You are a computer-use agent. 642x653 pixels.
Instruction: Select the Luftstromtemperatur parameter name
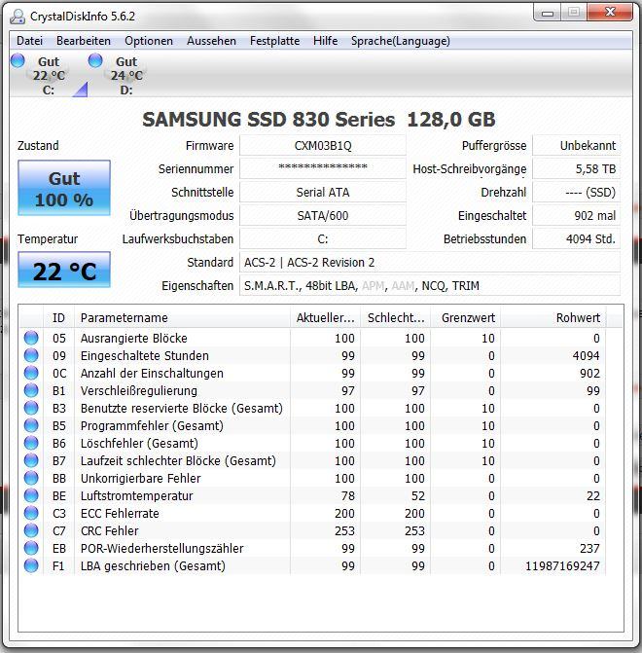coord(136,495)
